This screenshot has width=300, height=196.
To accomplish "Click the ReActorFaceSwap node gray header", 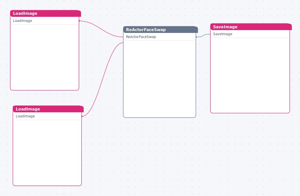I will [160, 30].
